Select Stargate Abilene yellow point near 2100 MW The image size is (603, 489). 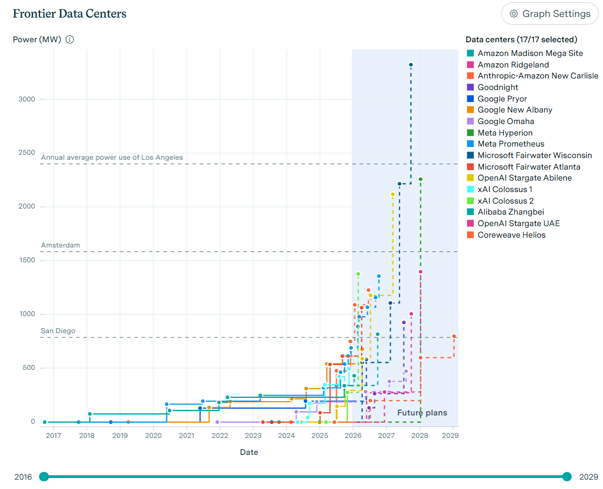392,195
